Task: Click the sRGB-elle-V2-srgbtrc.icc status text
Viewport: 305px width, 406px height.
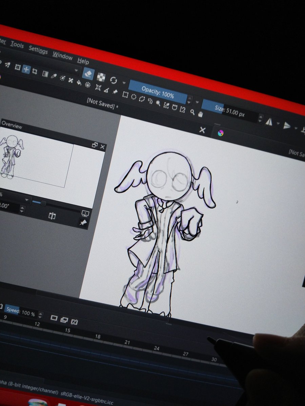Action: [87, 398]
